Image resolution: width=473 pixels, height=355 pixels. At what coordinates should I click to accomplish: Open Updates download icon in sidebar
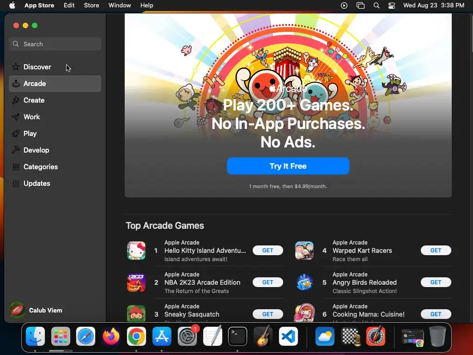[16, 183]
